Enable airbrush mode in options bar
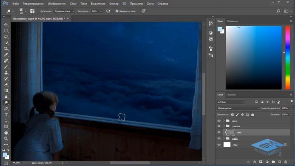This screenshot has height=166, width=295. pos(108,11)
